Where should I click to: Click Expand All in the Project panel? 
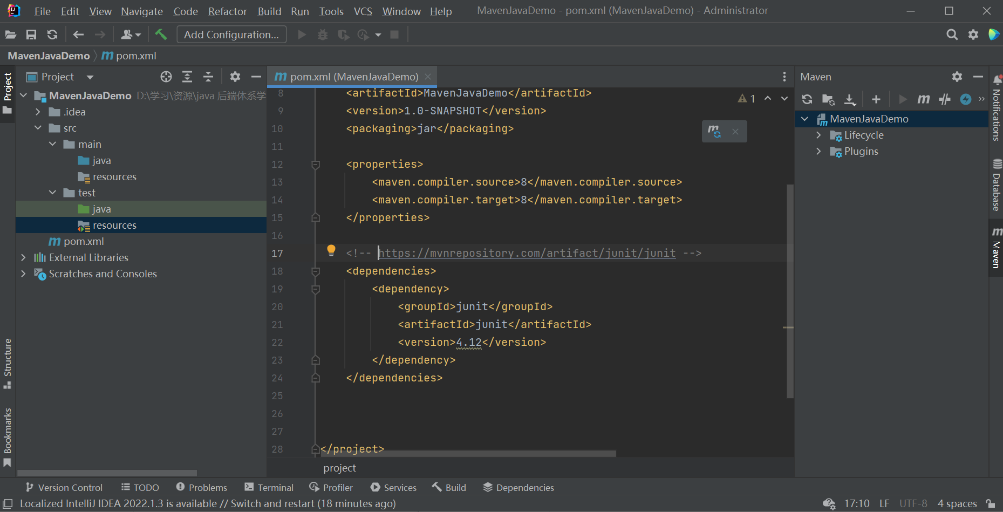187,77
